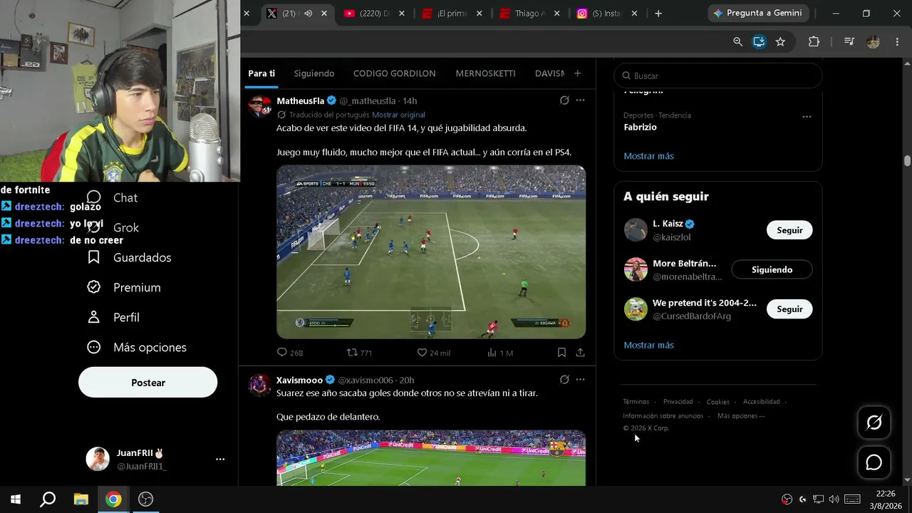Open the floating Grok button
912x513 pixels.
874,423
